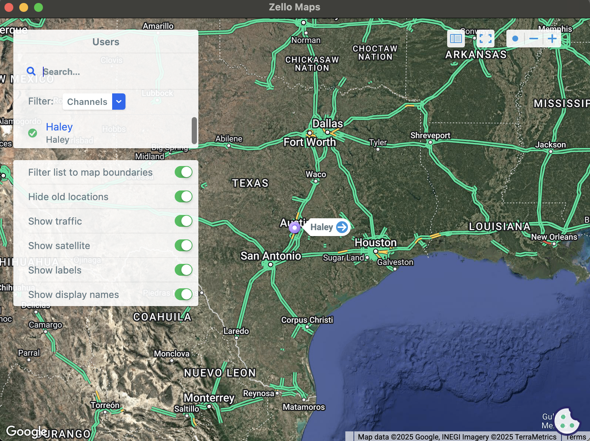Screen dimensions: 590x441
Task: Click the Users panel header
Action: 106,42
